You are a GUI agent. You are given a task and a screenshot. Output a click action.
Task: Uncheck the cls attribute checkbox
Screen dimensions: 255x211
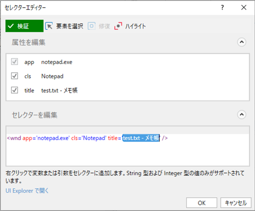(14, 76)
